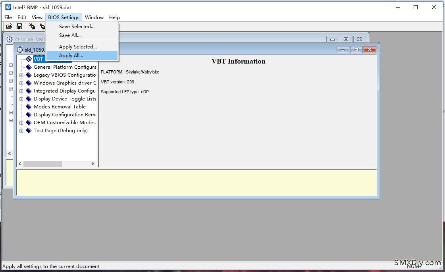Select Windows Graphics driver tree item
Screen dimensions: 445x272
65,83
